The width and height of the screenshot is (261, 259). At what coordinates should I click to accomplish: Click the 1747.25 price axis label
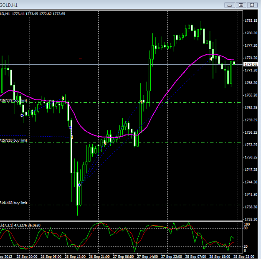[x=251, y=170]
